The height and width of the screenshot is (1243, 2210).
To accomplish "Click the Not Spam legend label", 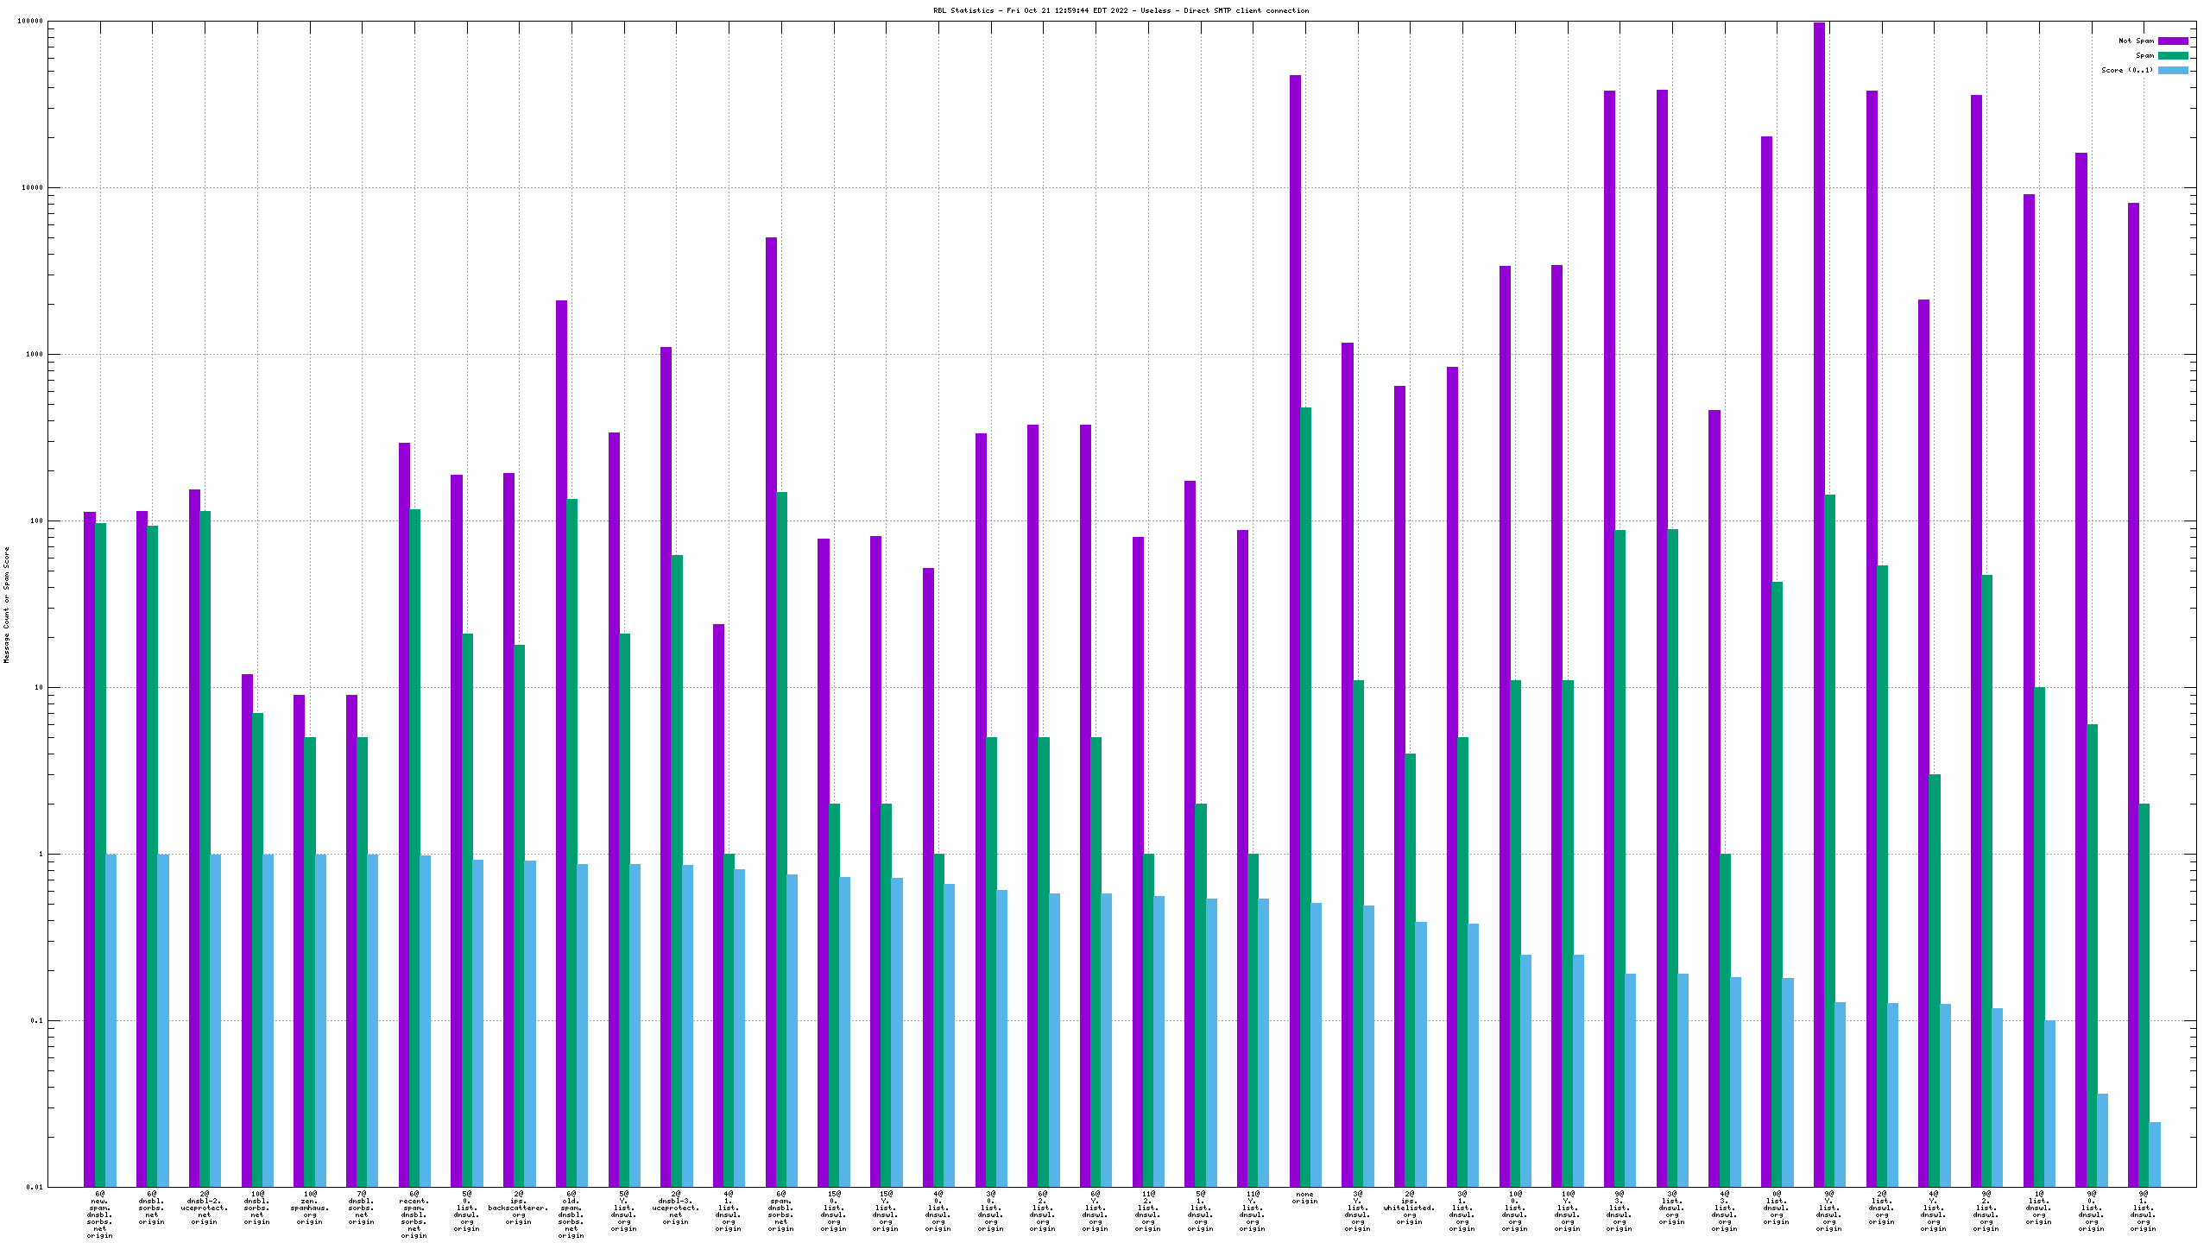I will click(x=2136, y=41).
